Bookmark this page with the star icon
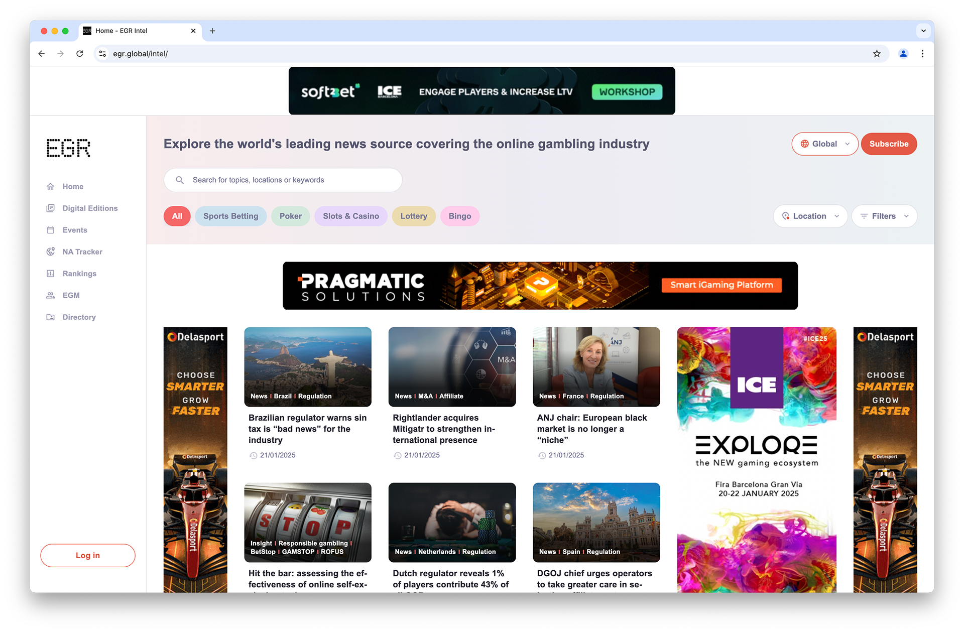Image resolution: width=964 pixels, height=632 pixels. 877,54
